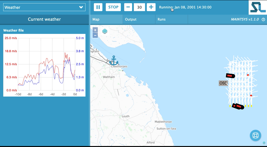Select the OSS substation label on map
This screenshot has height=147, width=267.
(x=223, y=83)
